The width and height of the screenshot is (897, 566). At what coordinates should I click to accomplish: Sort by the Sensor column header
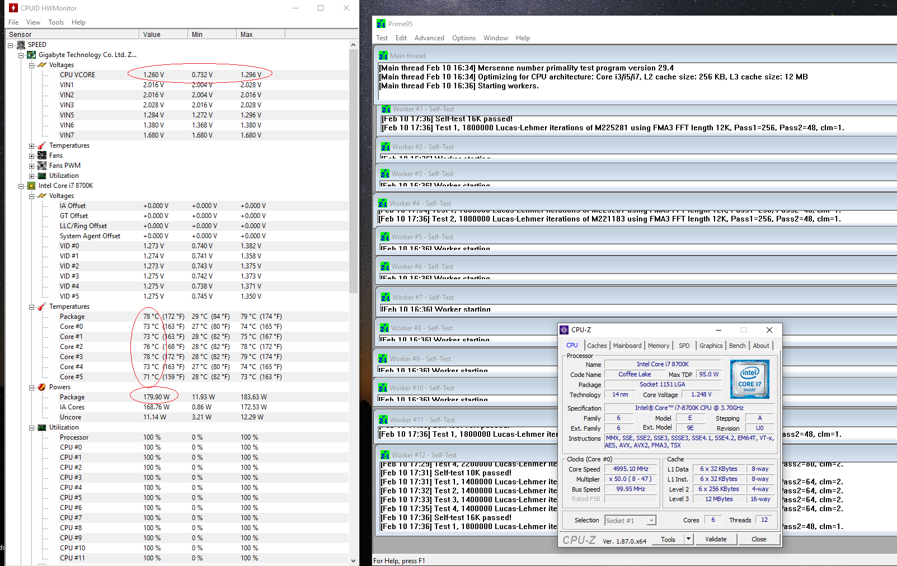click(x=72, y=34)
